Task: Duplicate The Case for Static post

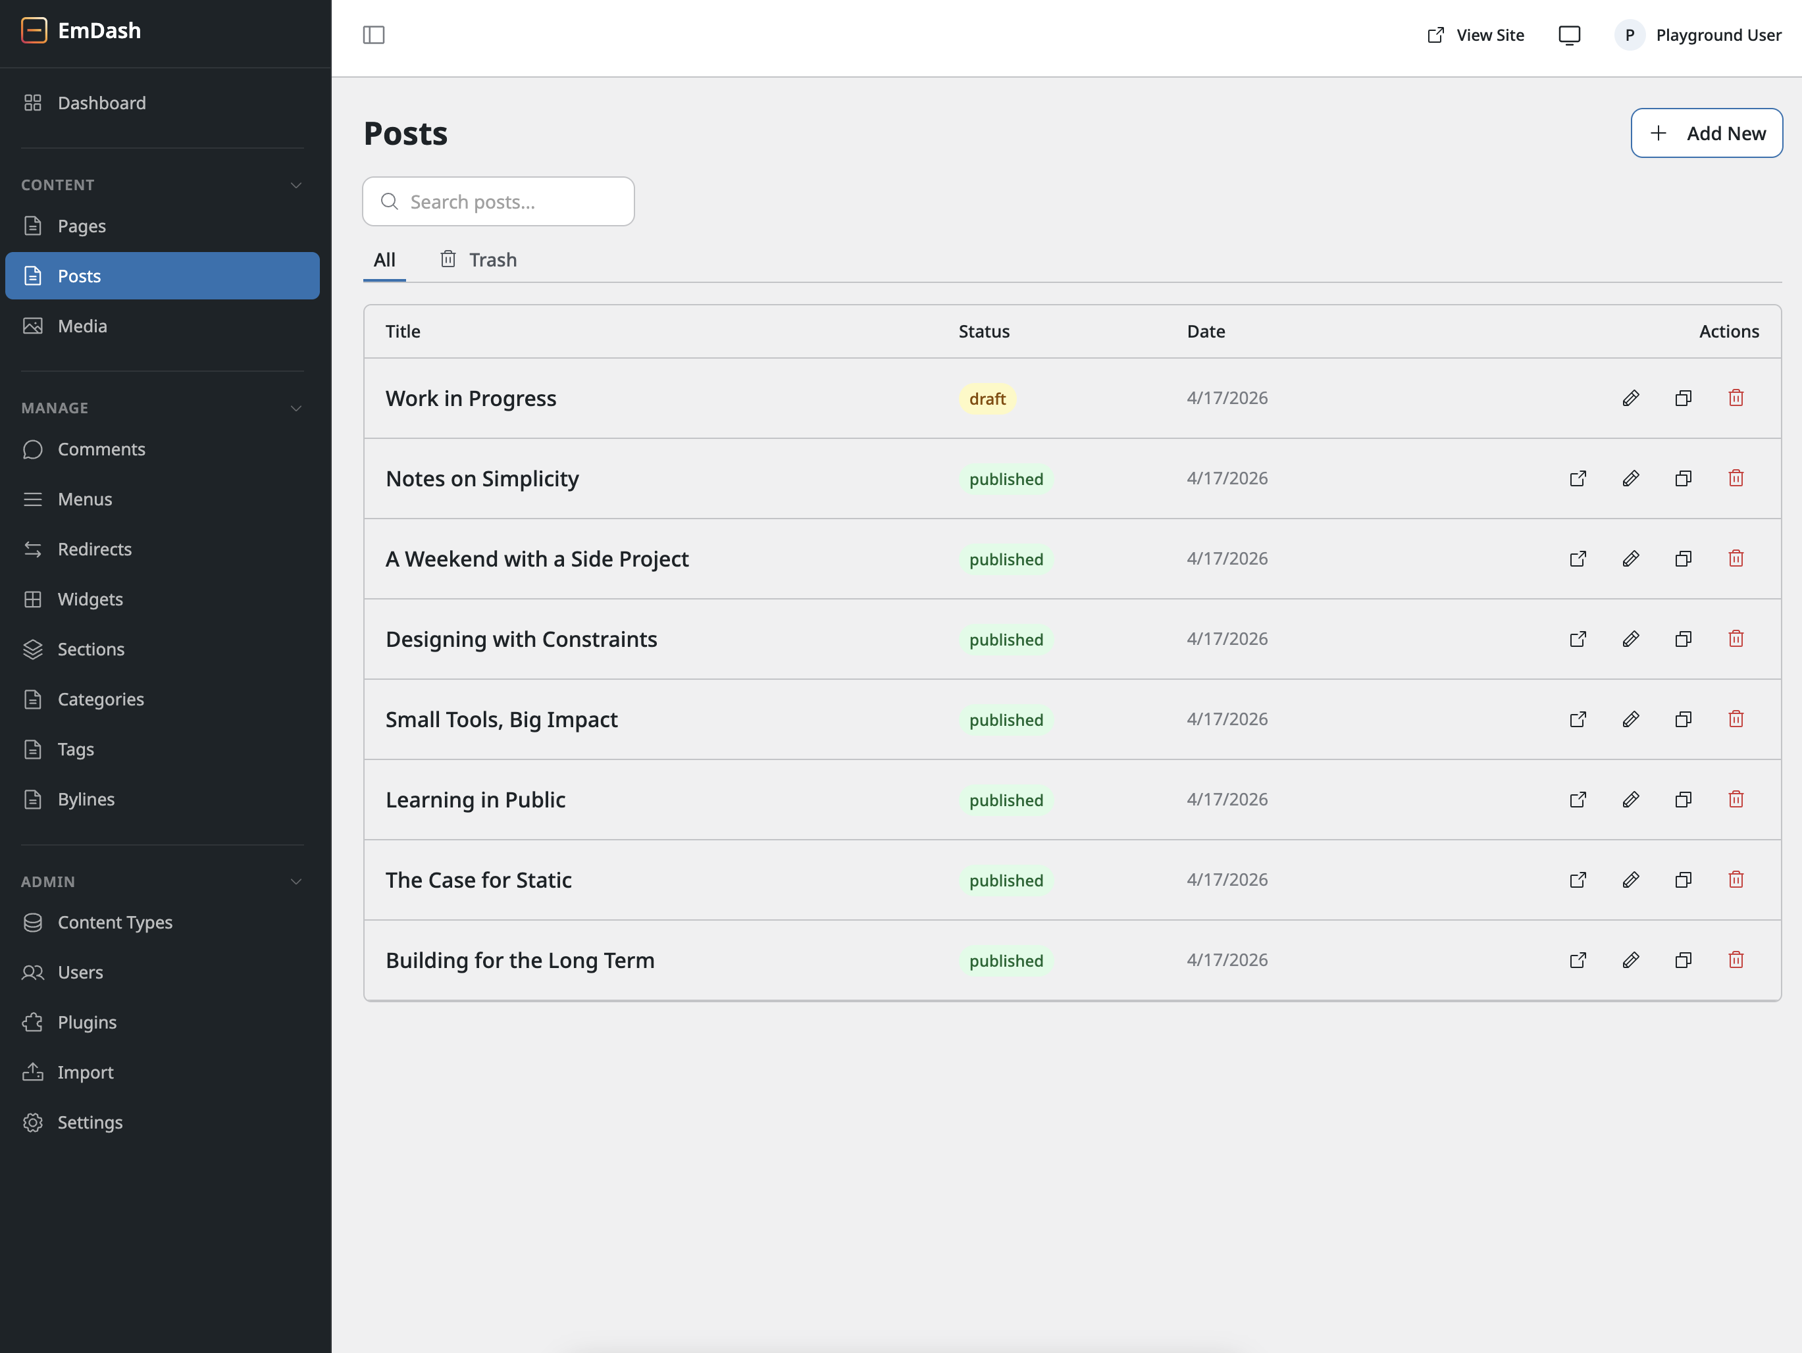Action: tap(1683, 880)
